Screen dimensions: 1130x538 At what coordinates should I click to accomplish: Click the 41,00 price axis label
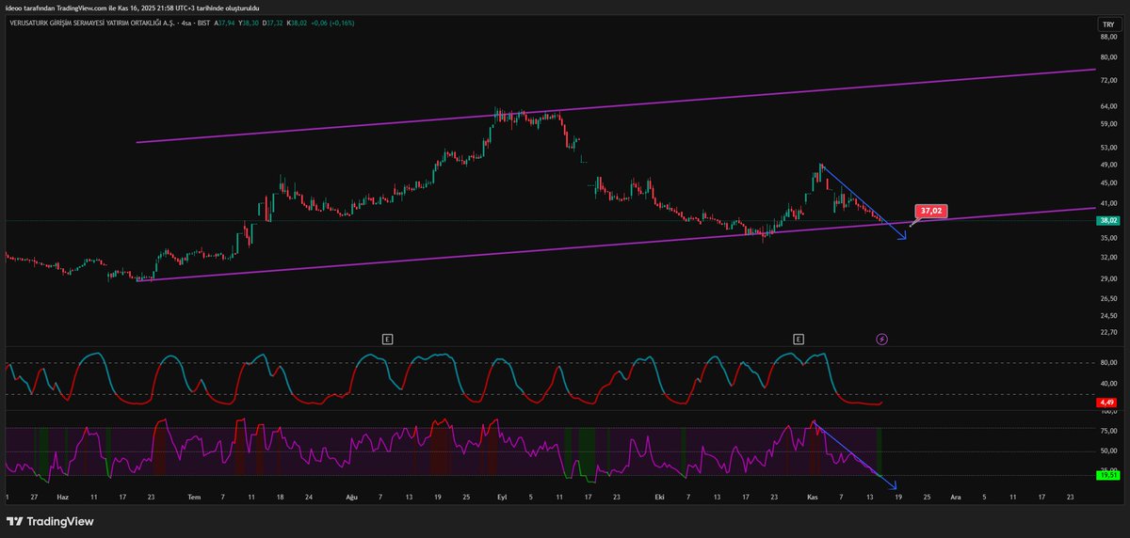click(1108, 203)
